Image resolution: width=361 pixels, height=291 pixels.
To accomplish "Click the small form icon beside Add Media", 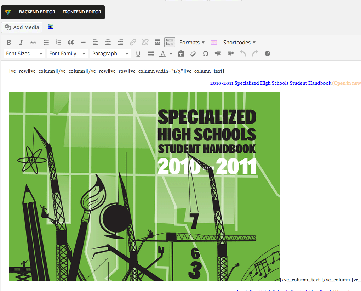I will 50,26.
